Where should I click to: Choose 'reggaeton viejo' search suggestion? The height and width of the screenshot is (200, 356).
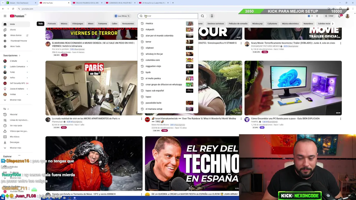(x=168, y=66)
